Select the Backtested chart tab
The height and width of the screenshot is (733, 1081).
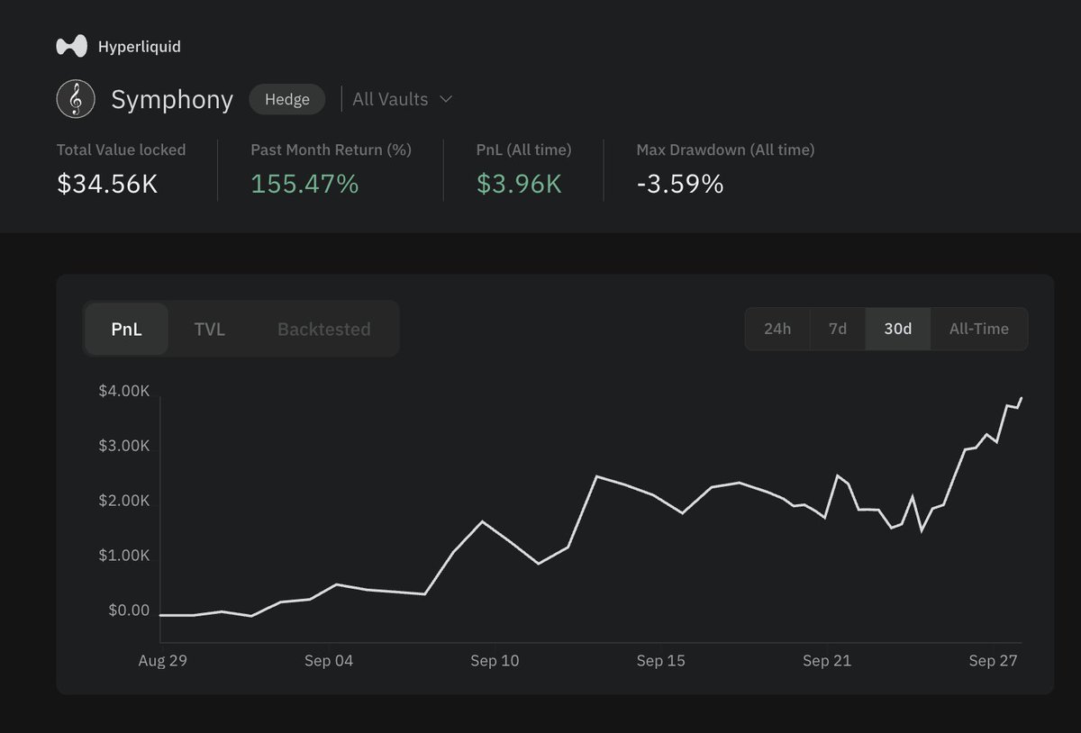(324, 329)
